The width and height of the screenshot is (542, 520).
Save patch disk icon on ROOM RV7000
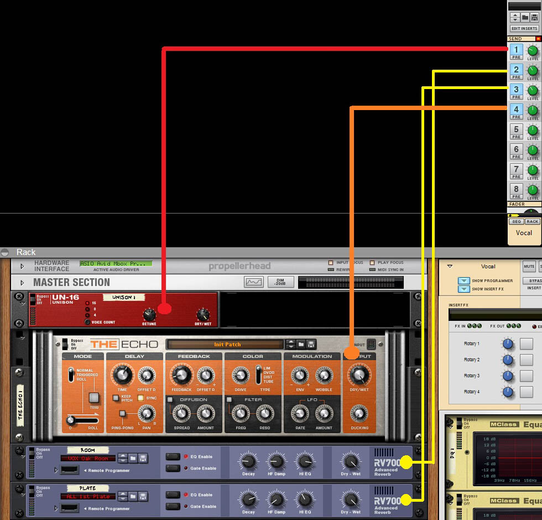143,459
